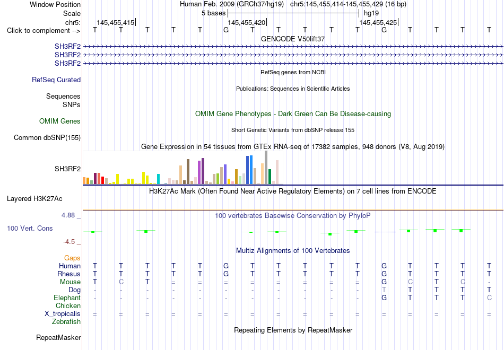Click the 'chr5:145,455,414-145,455,429 (16 bp)' position text

tap(348, 4)
